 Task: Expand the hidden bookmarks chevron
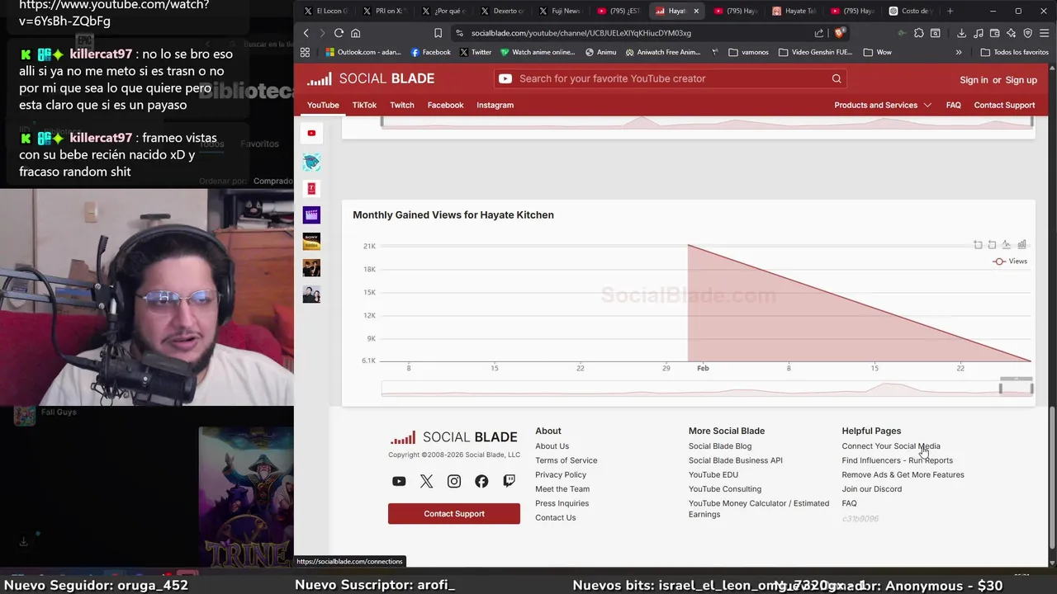(959, 52)
